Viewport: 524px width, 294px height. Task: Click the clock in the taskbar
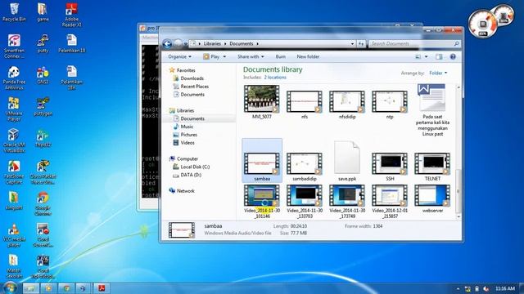coord(505,288)
